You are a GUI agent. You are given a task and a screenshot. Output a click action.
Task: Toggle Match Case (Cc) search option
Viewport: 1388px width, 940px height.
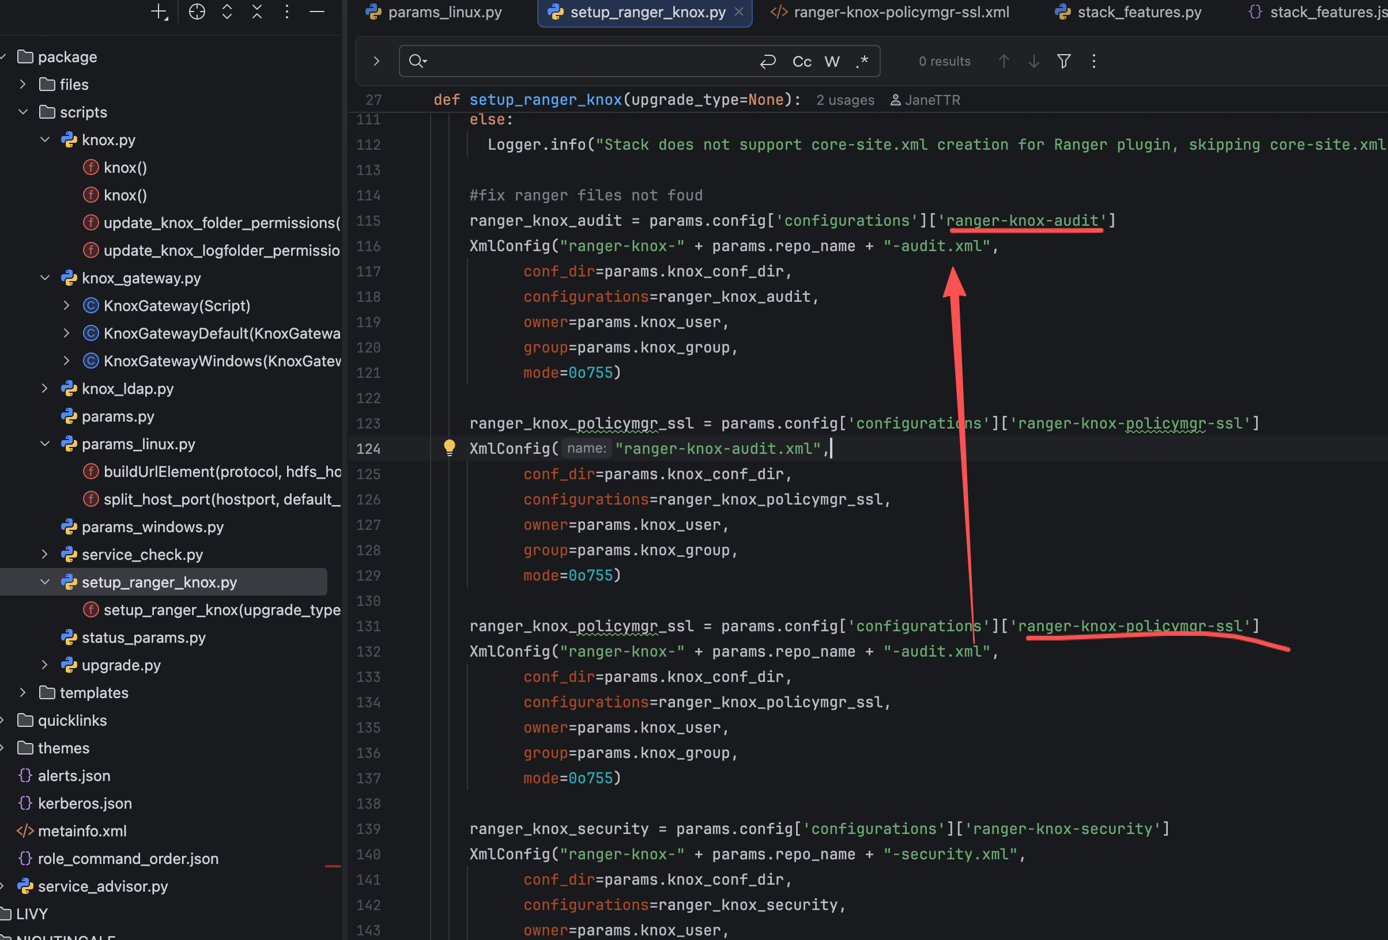tap(802, 62)
